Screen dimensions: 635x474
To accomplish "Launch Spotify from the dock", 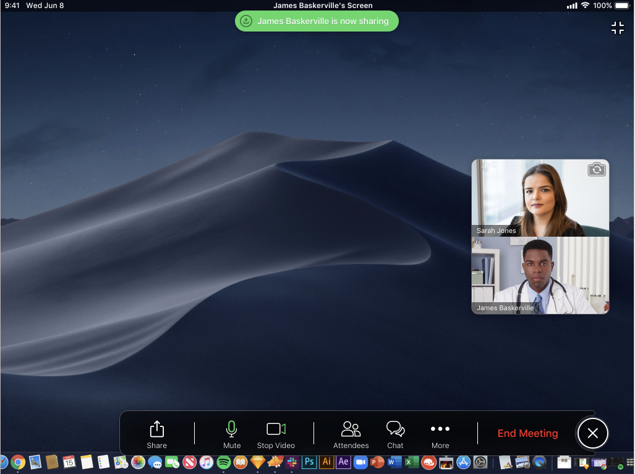I will (x=224, y=462).
